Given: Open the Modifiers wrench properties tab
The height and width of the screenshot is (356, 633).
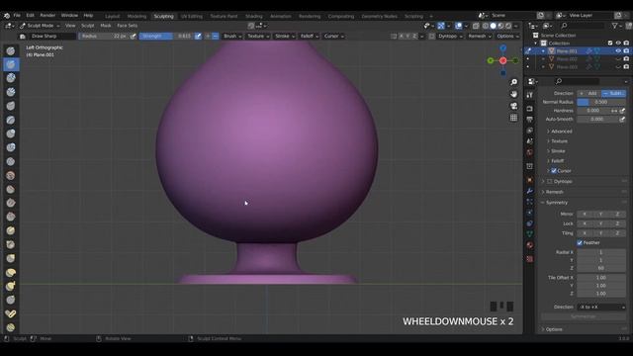Looking at the screenshot, I should [x=530, y=191].
